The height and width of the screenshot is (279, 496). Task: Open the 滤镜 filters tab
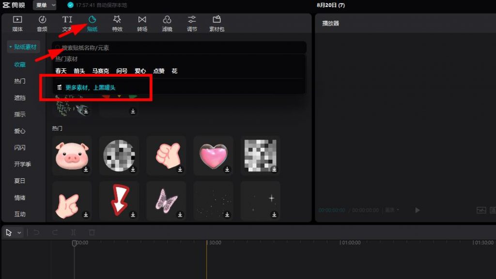(x=167, y=24)
